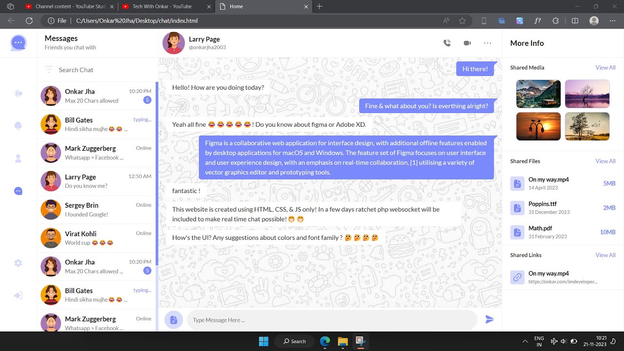Click the logout icon in sidebar
This screenshot has width=624, height=351.
(18, 295)
